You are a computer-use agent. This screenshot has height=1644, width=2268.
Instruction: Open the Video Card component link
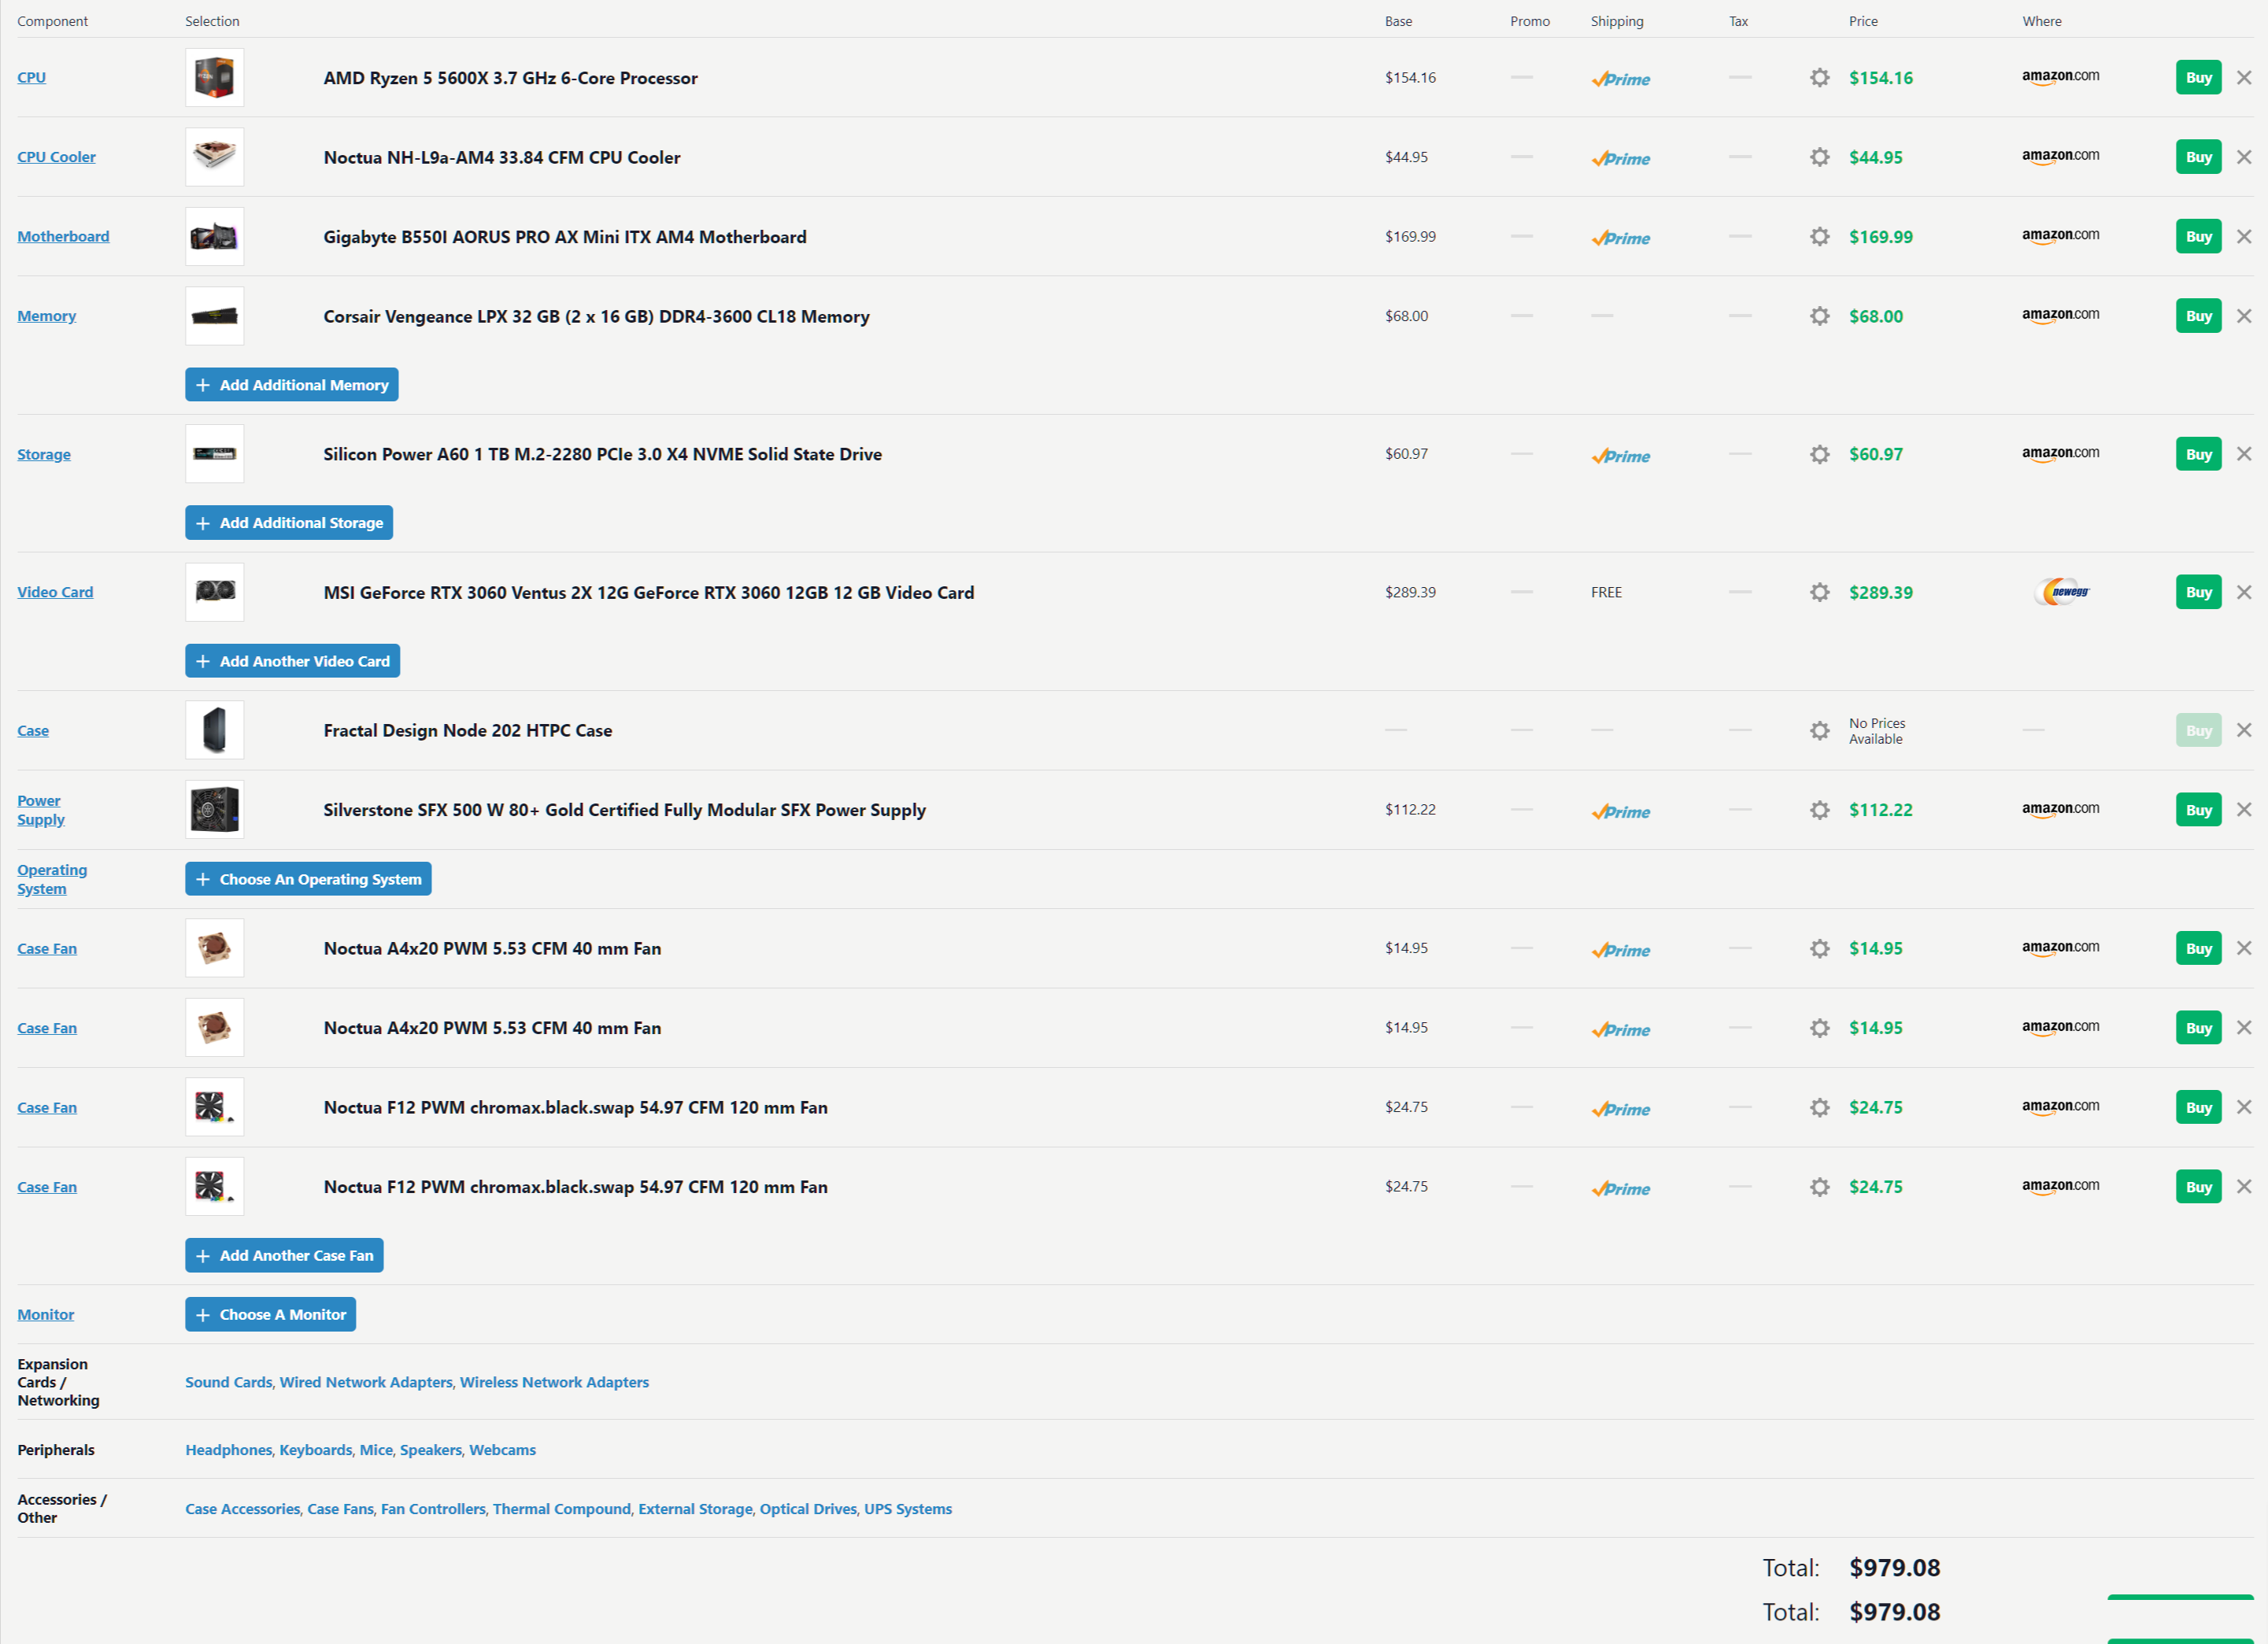coord(55,593)
